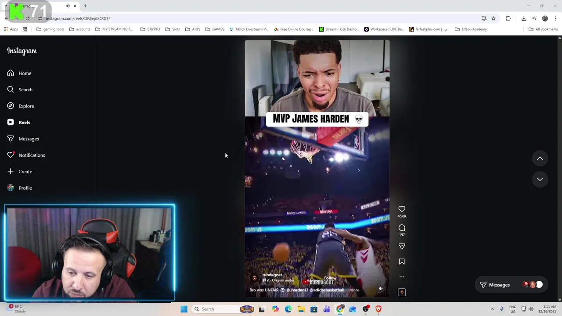Open the browser downloads icon
Screen dimensions: 562x316
(x=524, y=18)
